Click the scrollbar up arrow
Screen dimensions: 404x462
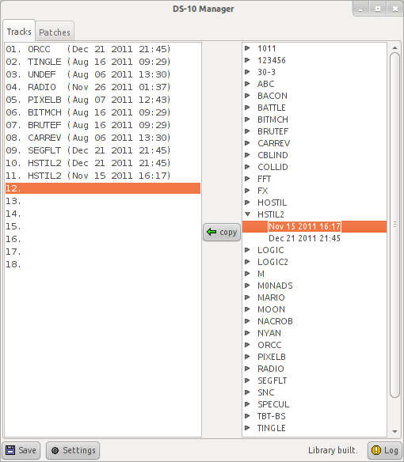[x=394, y=47]
